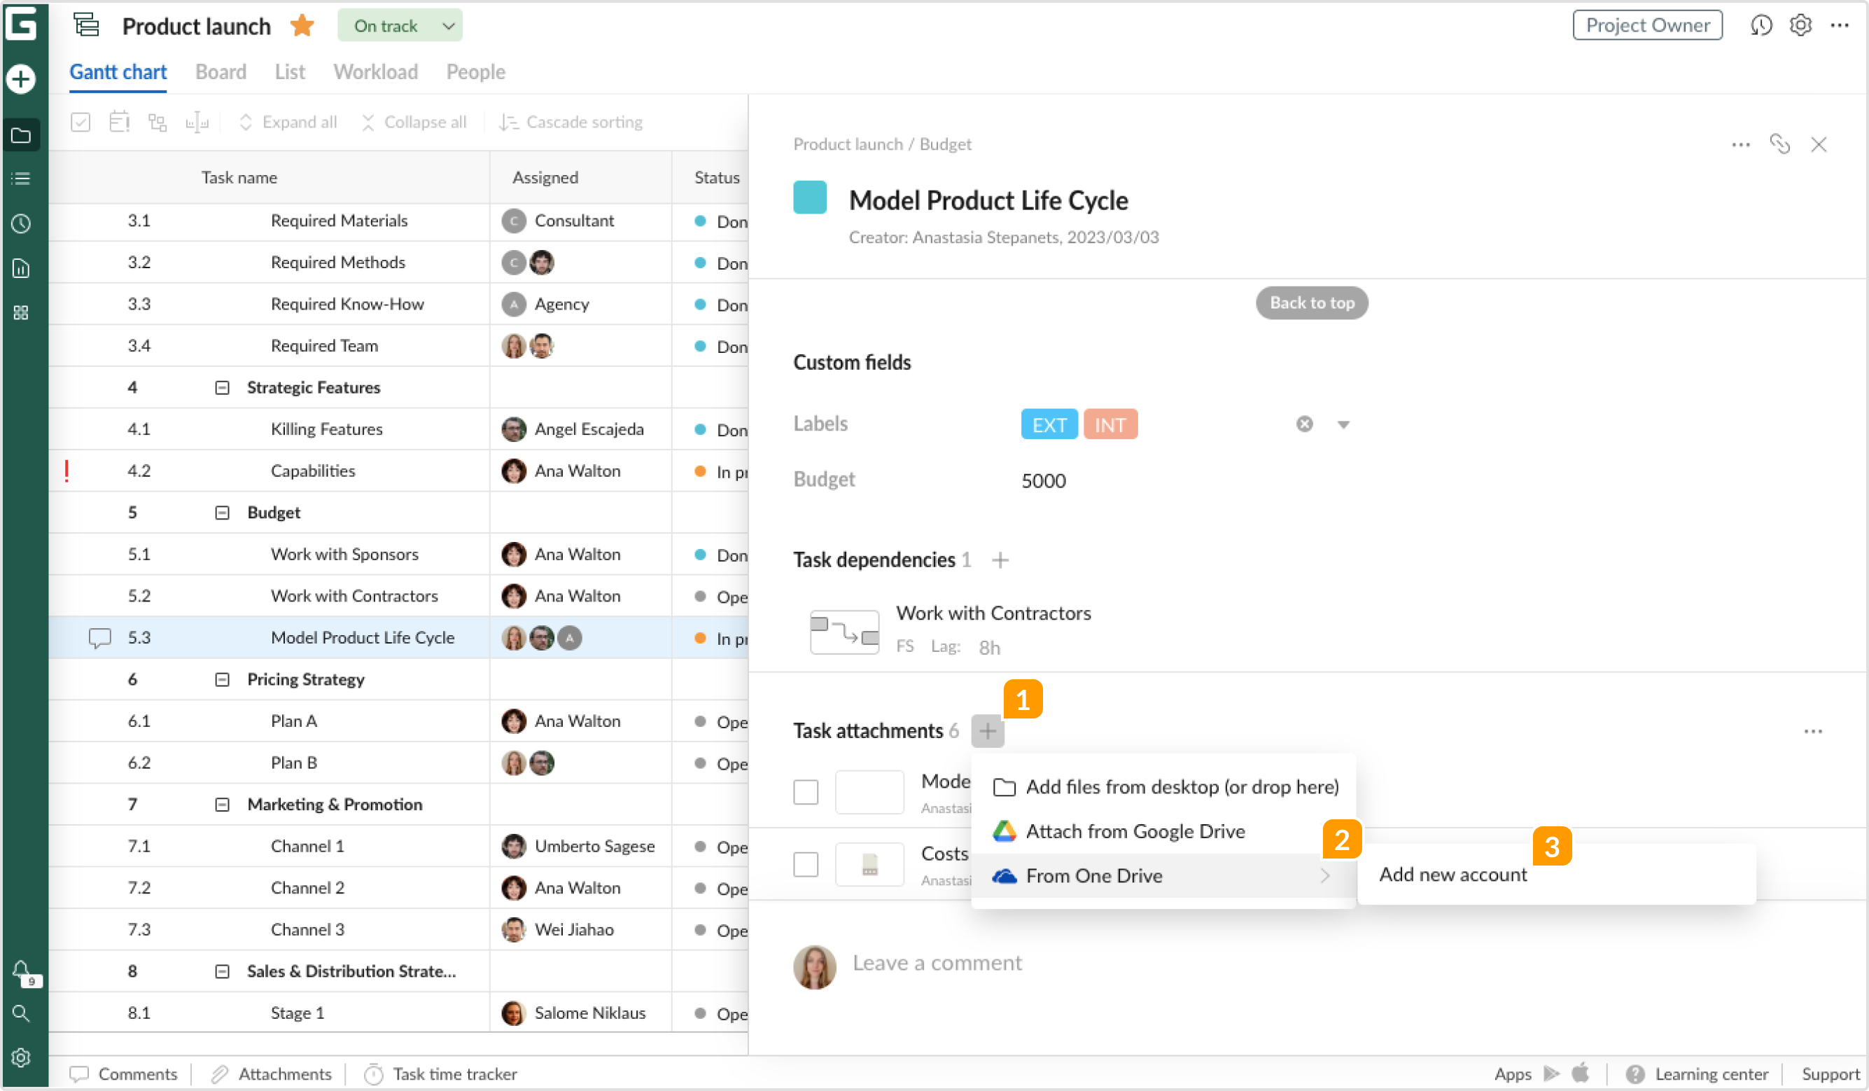Click the toolbar milestone icon
Viewport: 1869px width, 1091px height.
[197, 122]
